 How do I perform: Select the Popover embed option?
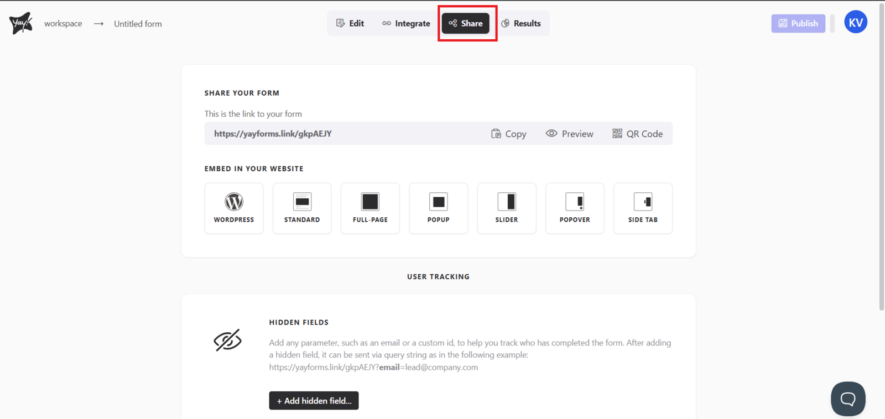tap(575, 208)
